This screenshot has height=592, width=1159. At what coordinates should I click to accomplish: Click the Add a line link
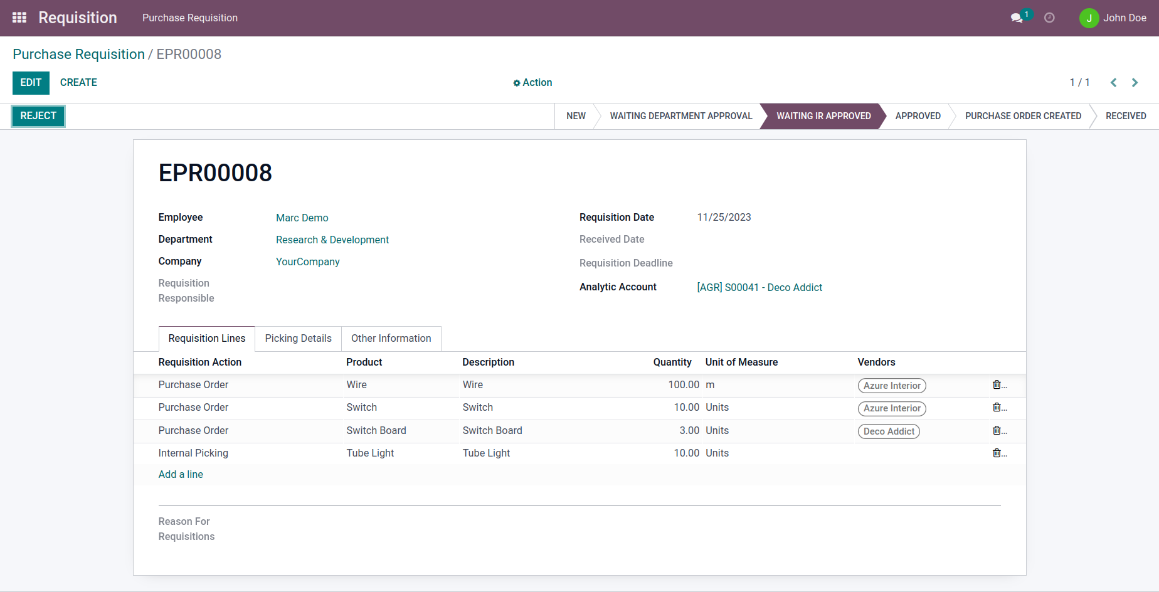(x=181, y=475)
